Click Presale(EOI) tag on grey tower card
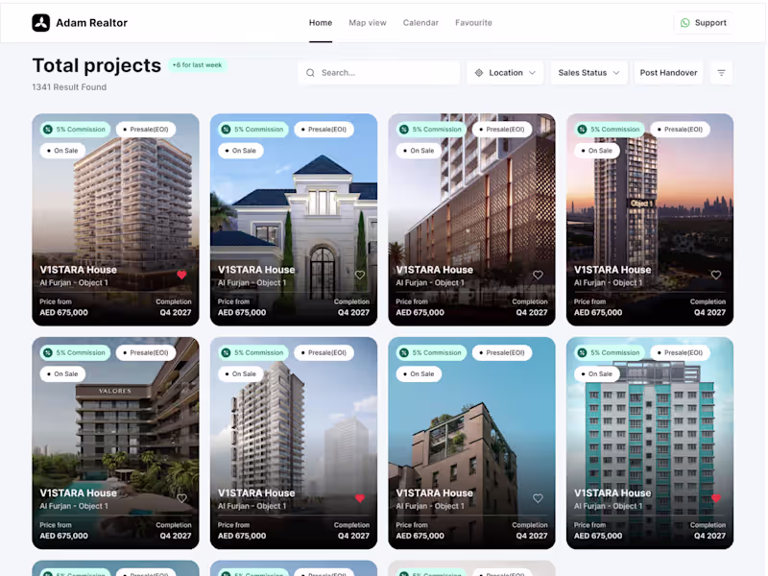This screenshot has height=576, width=768. tap(324, 352)
